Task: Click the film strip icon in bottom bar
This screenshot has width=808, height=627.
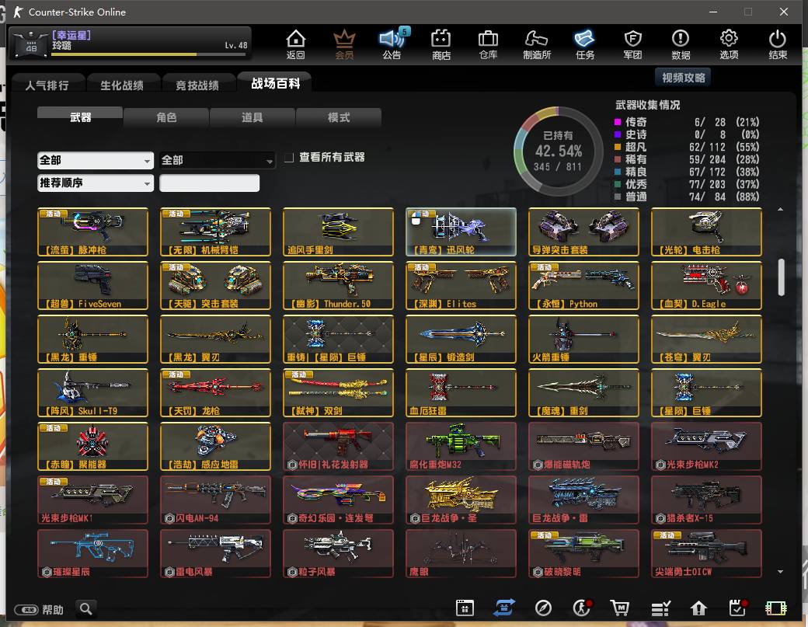Action: (775, 608)
